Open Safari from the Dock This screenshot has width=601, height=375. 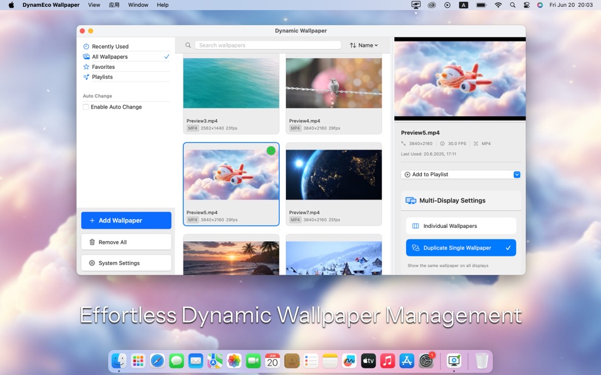tap(157, 360)
